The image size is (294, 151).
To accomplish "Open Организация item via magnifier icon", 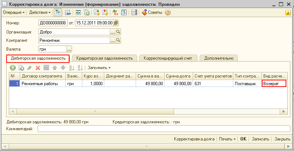I will point(118,32).
